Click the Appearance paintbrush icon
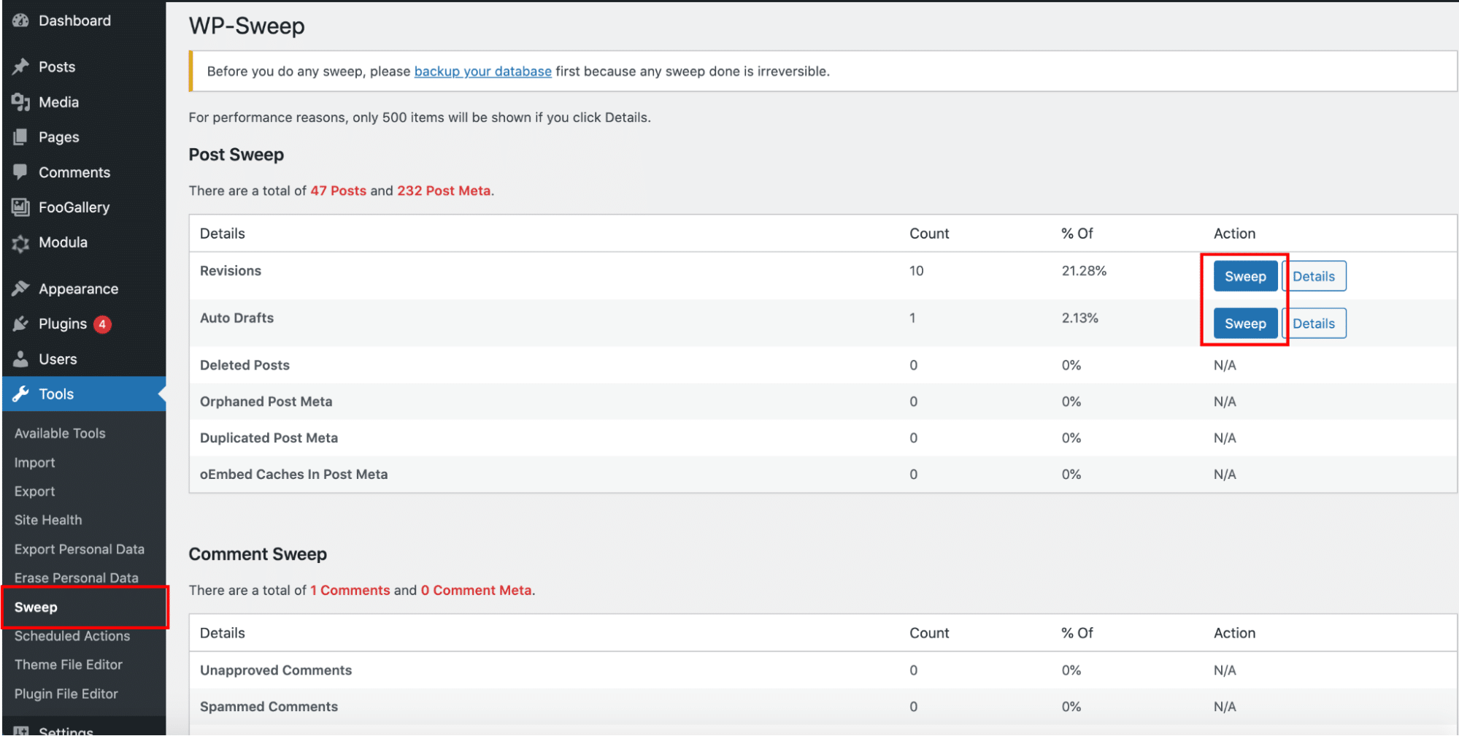This screenshot has width=1459, height=736. (x=20, y=288)
